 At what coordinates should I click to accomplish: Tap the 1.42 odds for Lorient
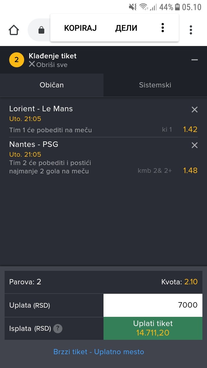coord(190,129)
